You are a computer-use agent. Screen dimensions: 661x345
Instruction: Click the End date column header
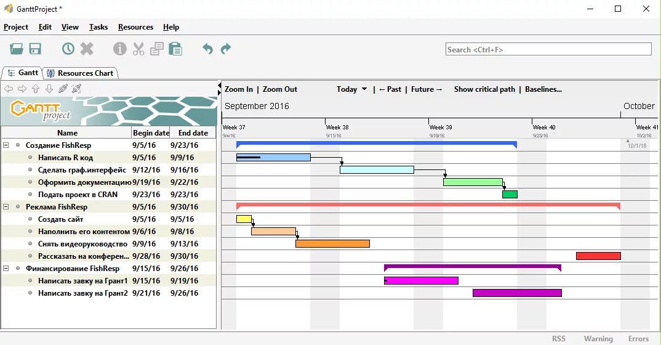[193, 133]
